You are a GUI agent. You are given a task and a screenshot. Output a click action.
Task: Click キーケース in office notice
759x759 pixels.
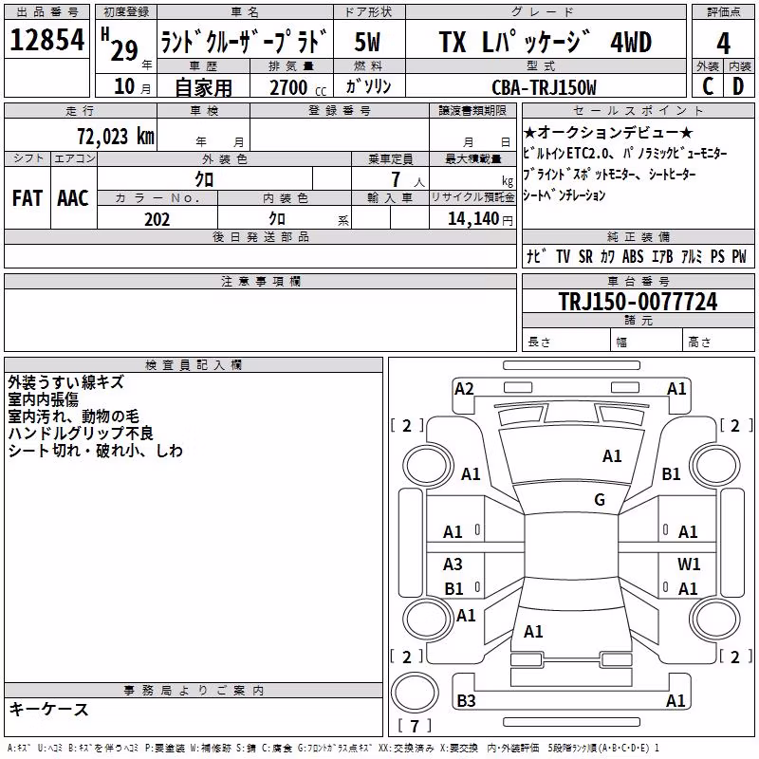tap(49, 709)
